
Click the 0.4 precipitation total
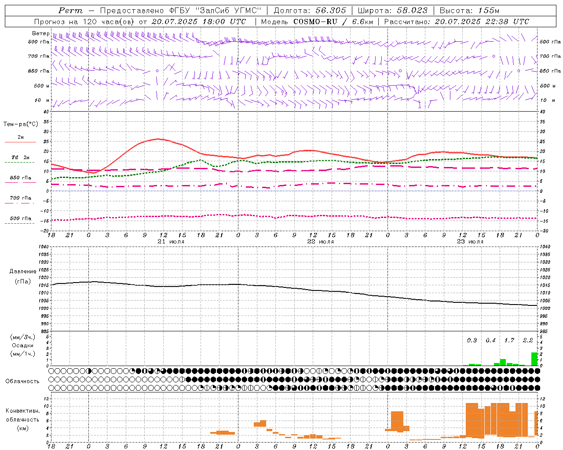coord(490,340)
